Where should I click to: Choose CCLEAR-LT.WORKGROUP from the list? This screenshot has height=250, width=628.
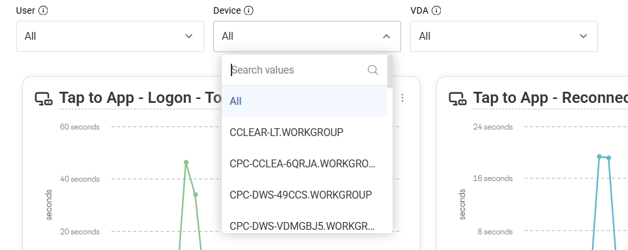(x=305, y=132)
